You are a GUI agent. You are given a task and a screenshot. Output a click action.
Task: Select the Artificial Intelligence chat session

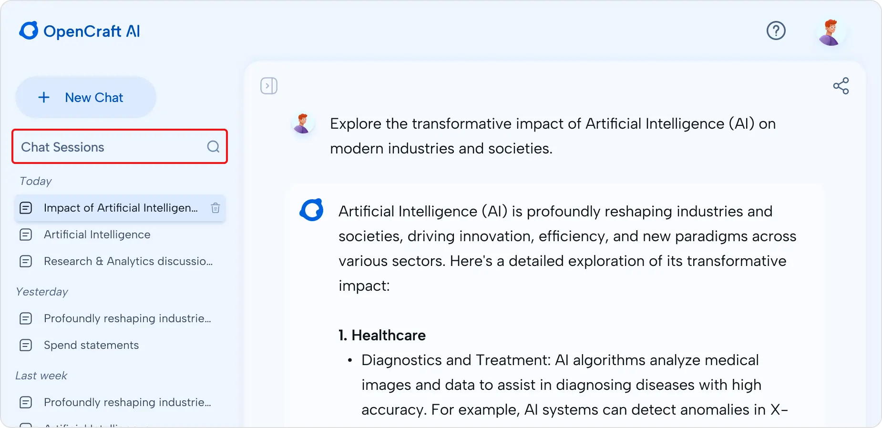[97, 234]
